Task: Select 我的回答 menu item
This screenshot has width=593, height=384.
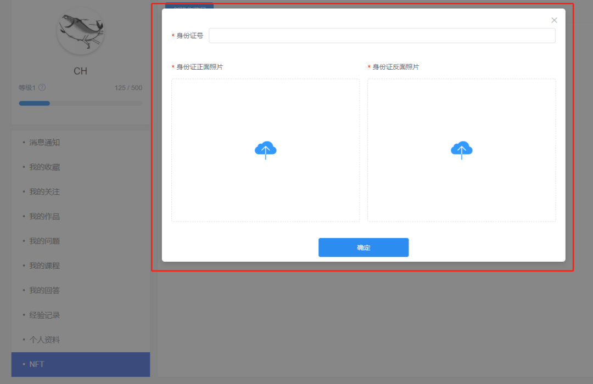Action: coord(44,291)
